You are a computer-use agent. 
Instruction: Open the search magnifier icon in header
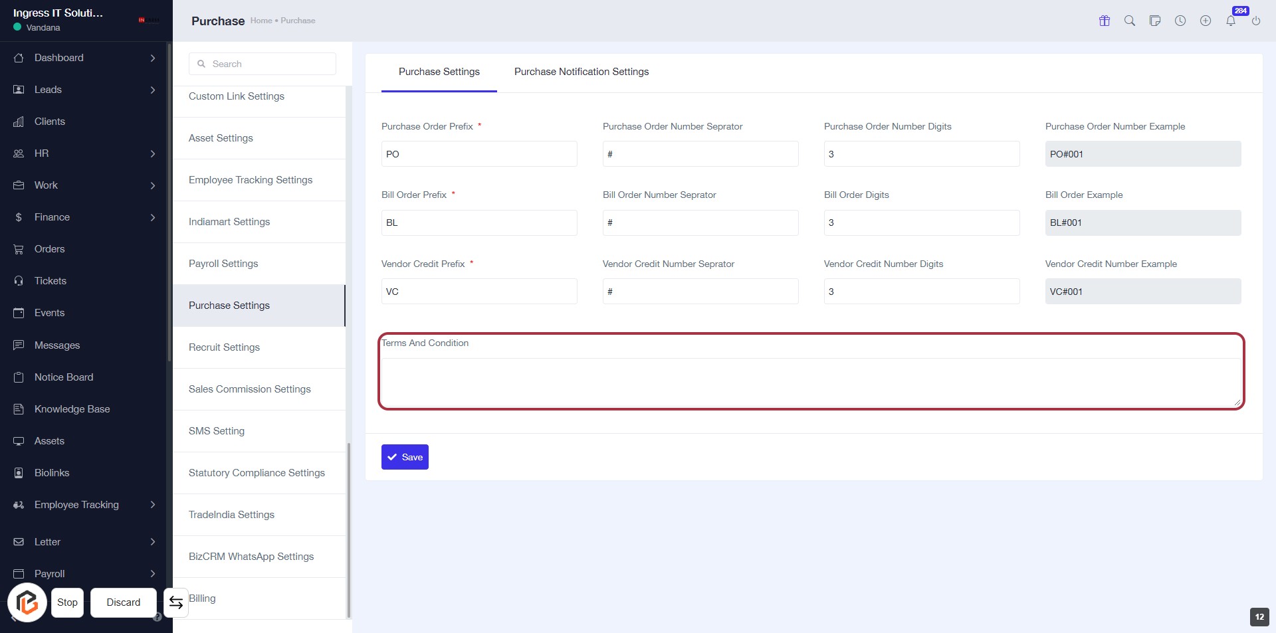point(1130,21)
